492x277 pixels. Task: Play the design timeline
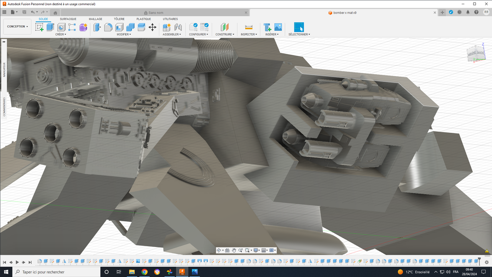click(x=17, y=262)
